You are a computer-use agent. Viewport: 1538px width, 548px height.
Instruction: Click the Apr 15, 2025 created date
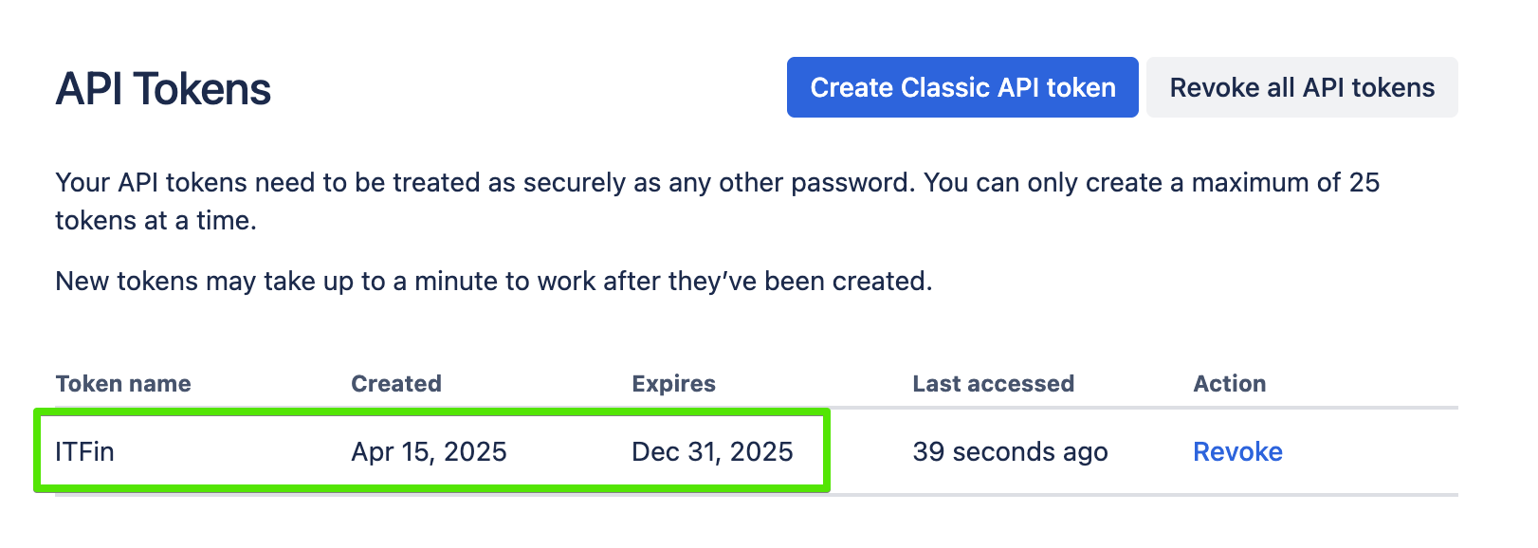(x=429, y=451)
